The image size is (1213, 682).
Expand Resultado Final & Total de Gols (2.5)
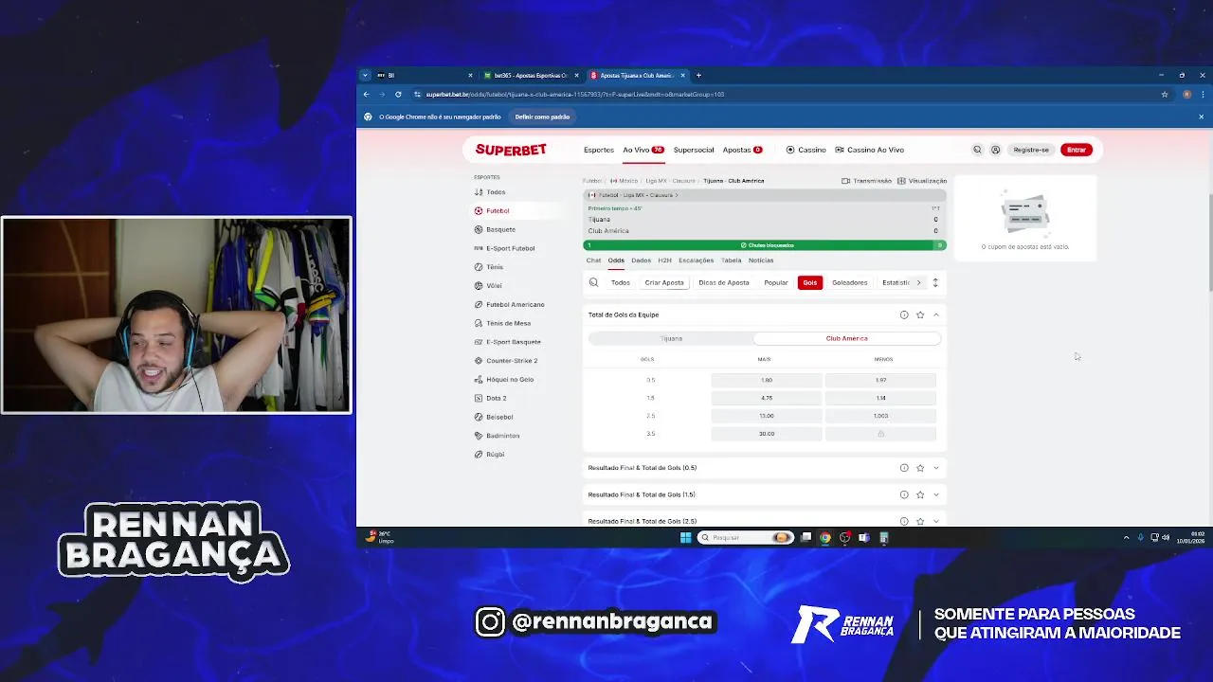[x=936, y=521]
